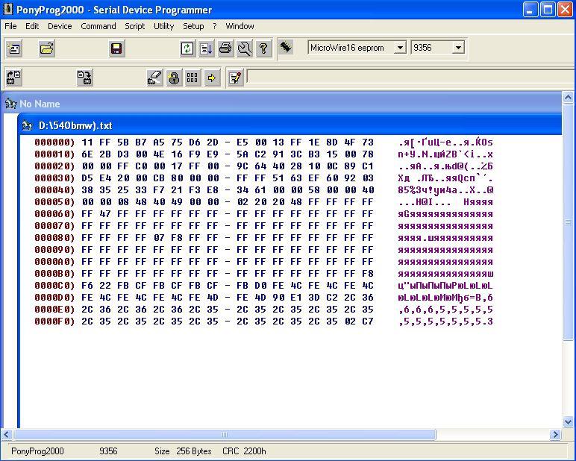Expand the 9356 device type dropdown

458,48
